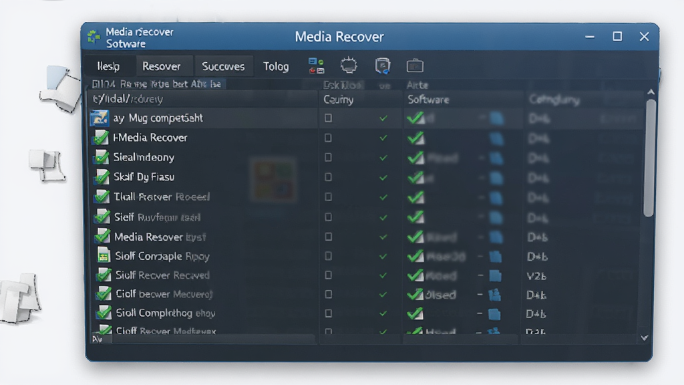Click blue folder icon in 'Media Resover typsf' row
684x385 pixels.
[x=495, y=237]
